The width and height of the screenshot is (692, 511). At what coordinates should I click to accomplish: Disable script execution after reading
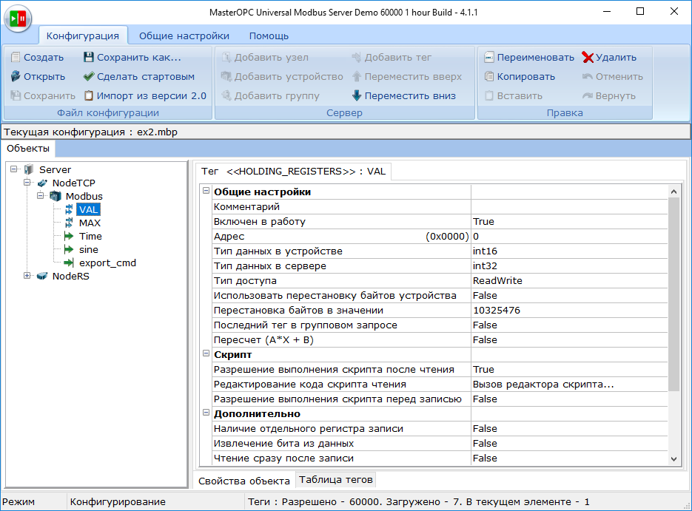click(x=518, y=369)
